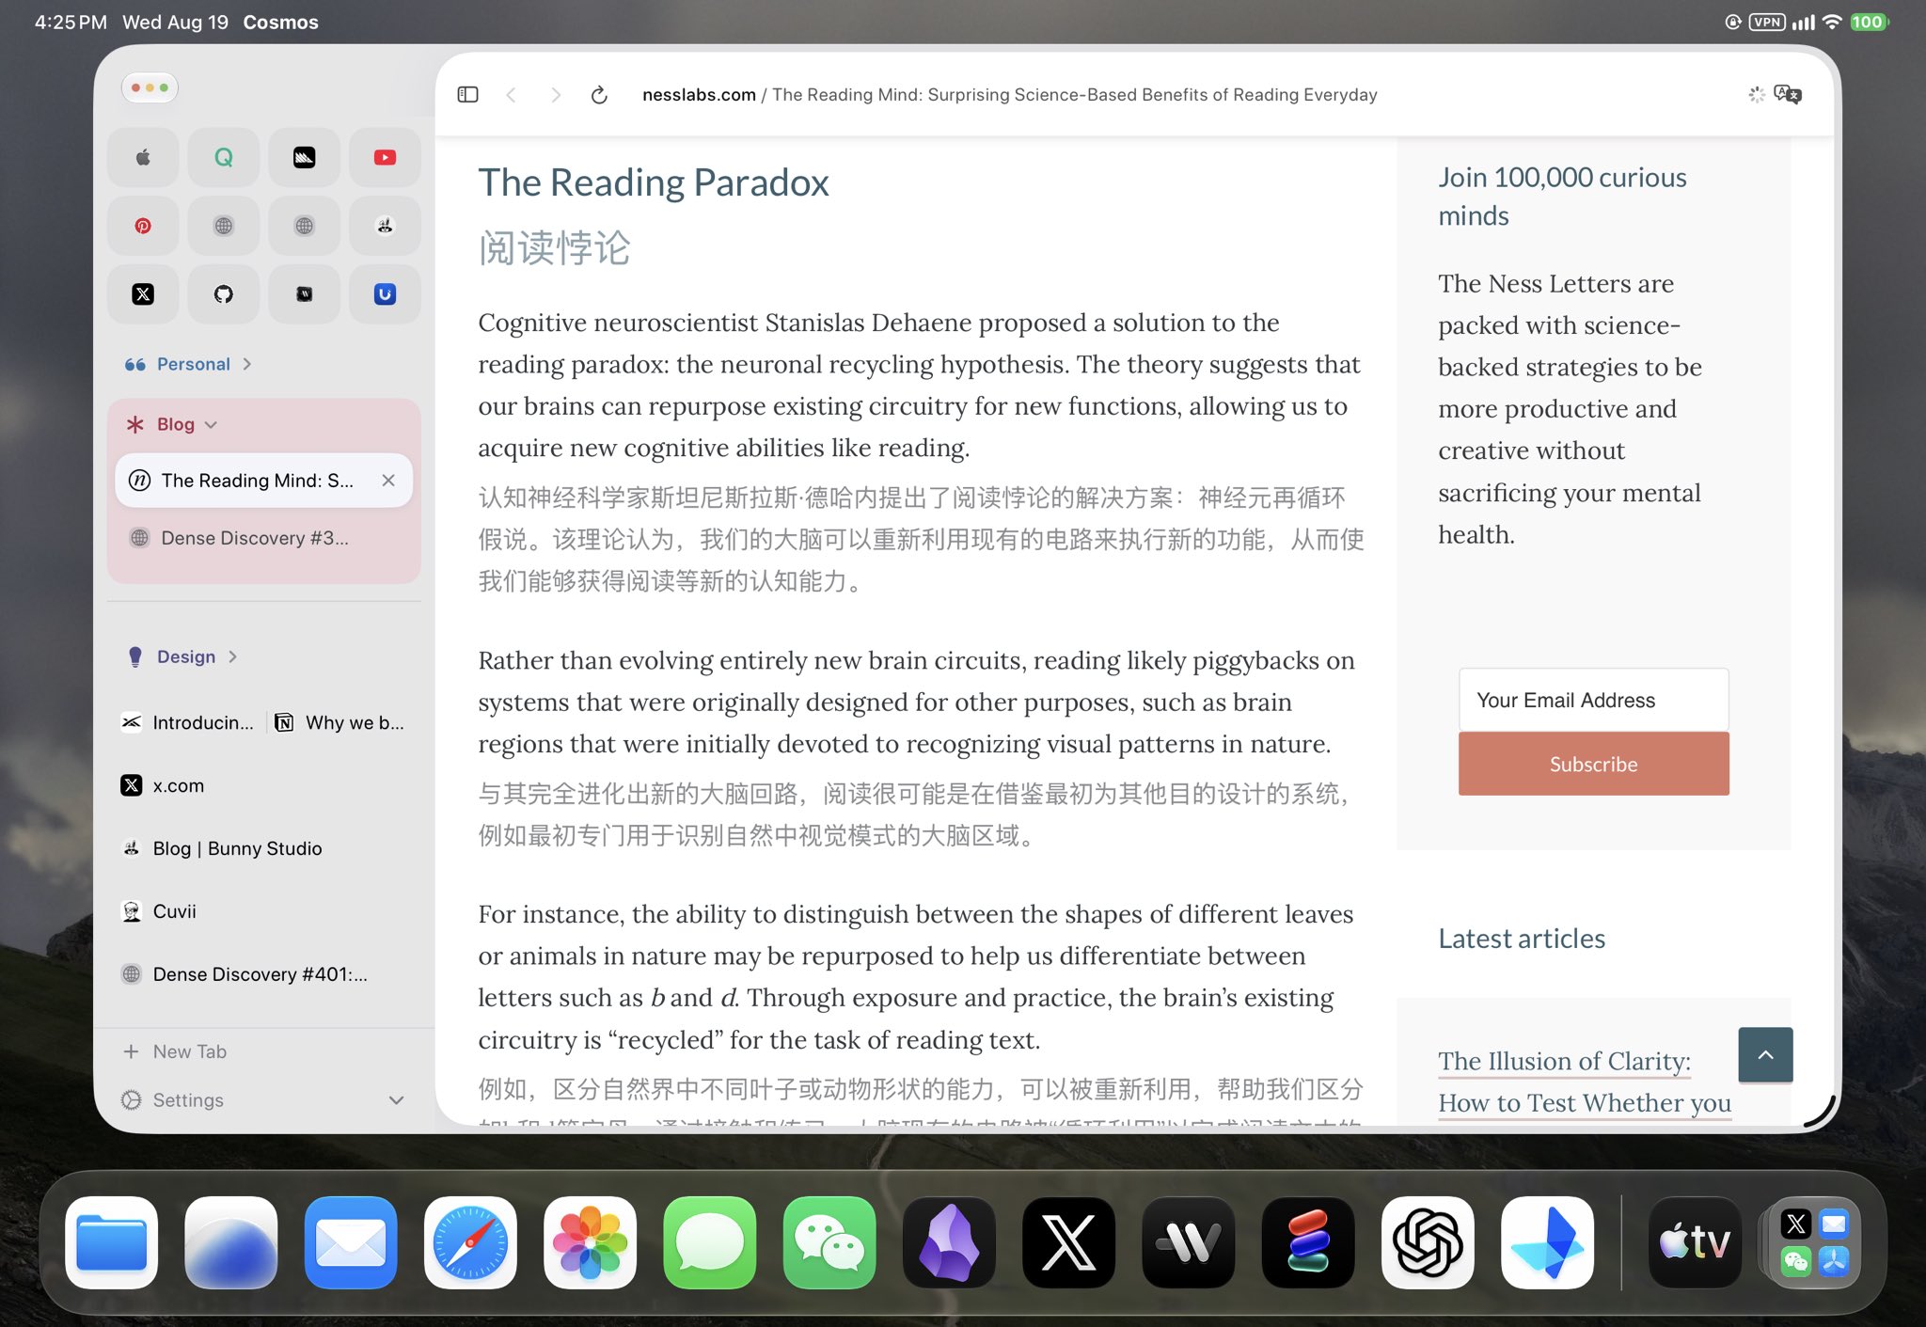Switch to Blog | Bunny Studio tab
Image resolution: width=1926 pixels, height=1327 pixels.
click(263, 848)
